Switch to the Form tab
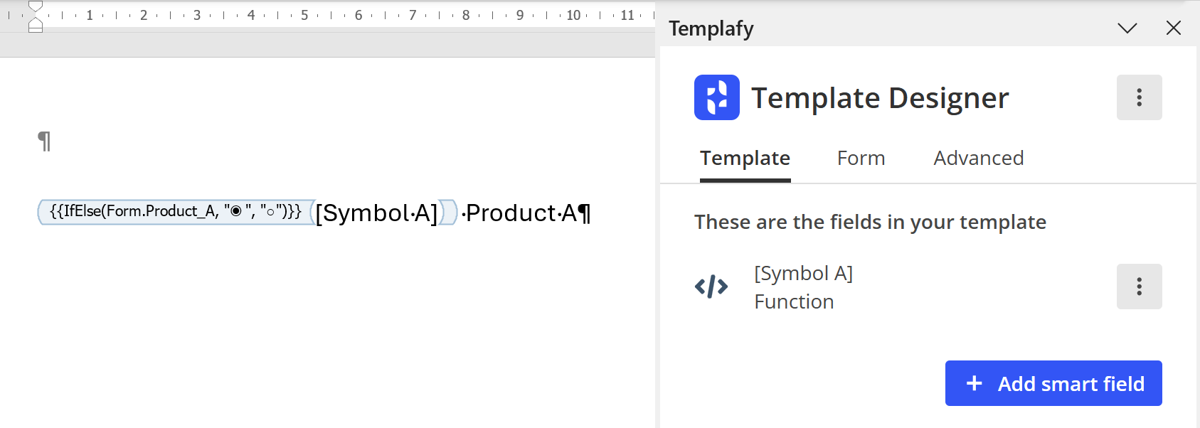This screenshot has width=1200, height=428. click(861, 158)
